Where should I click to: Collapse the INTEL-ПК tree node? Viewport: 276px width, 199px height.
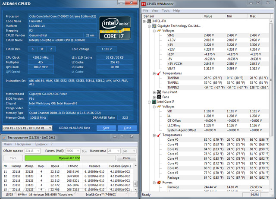click(x=144, y=21)
